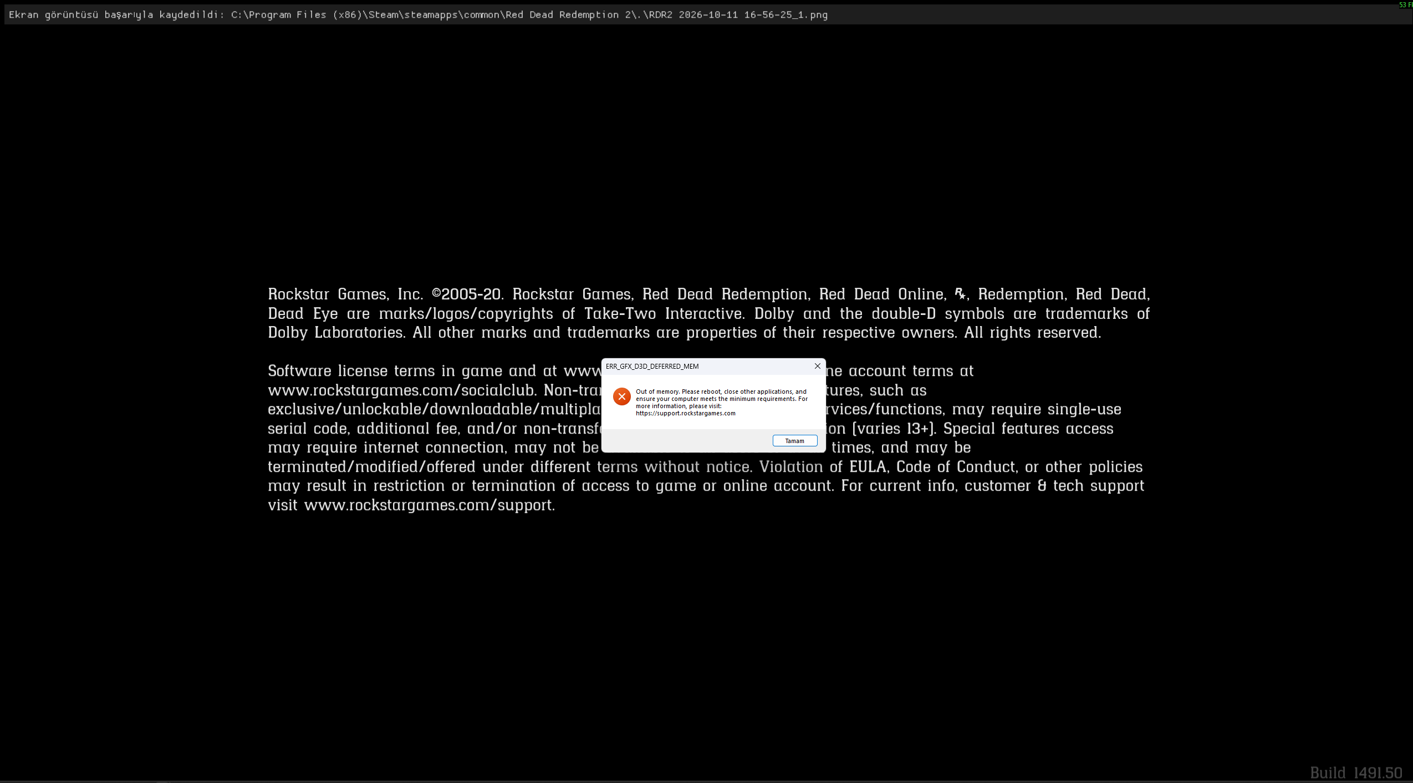Viewport: 1413px width, 783px height.
Task: Close the ERR_GFX_D3D_DEFERRED_MEM dialog
Action: pos(817,366)
